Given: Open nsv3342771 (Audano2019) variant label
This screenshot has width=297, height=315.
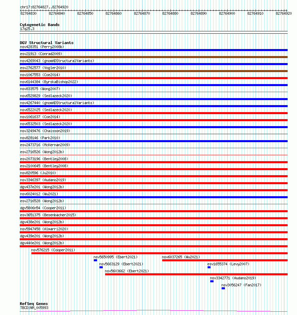Looking at the screenshot, I should coord(233,278).
